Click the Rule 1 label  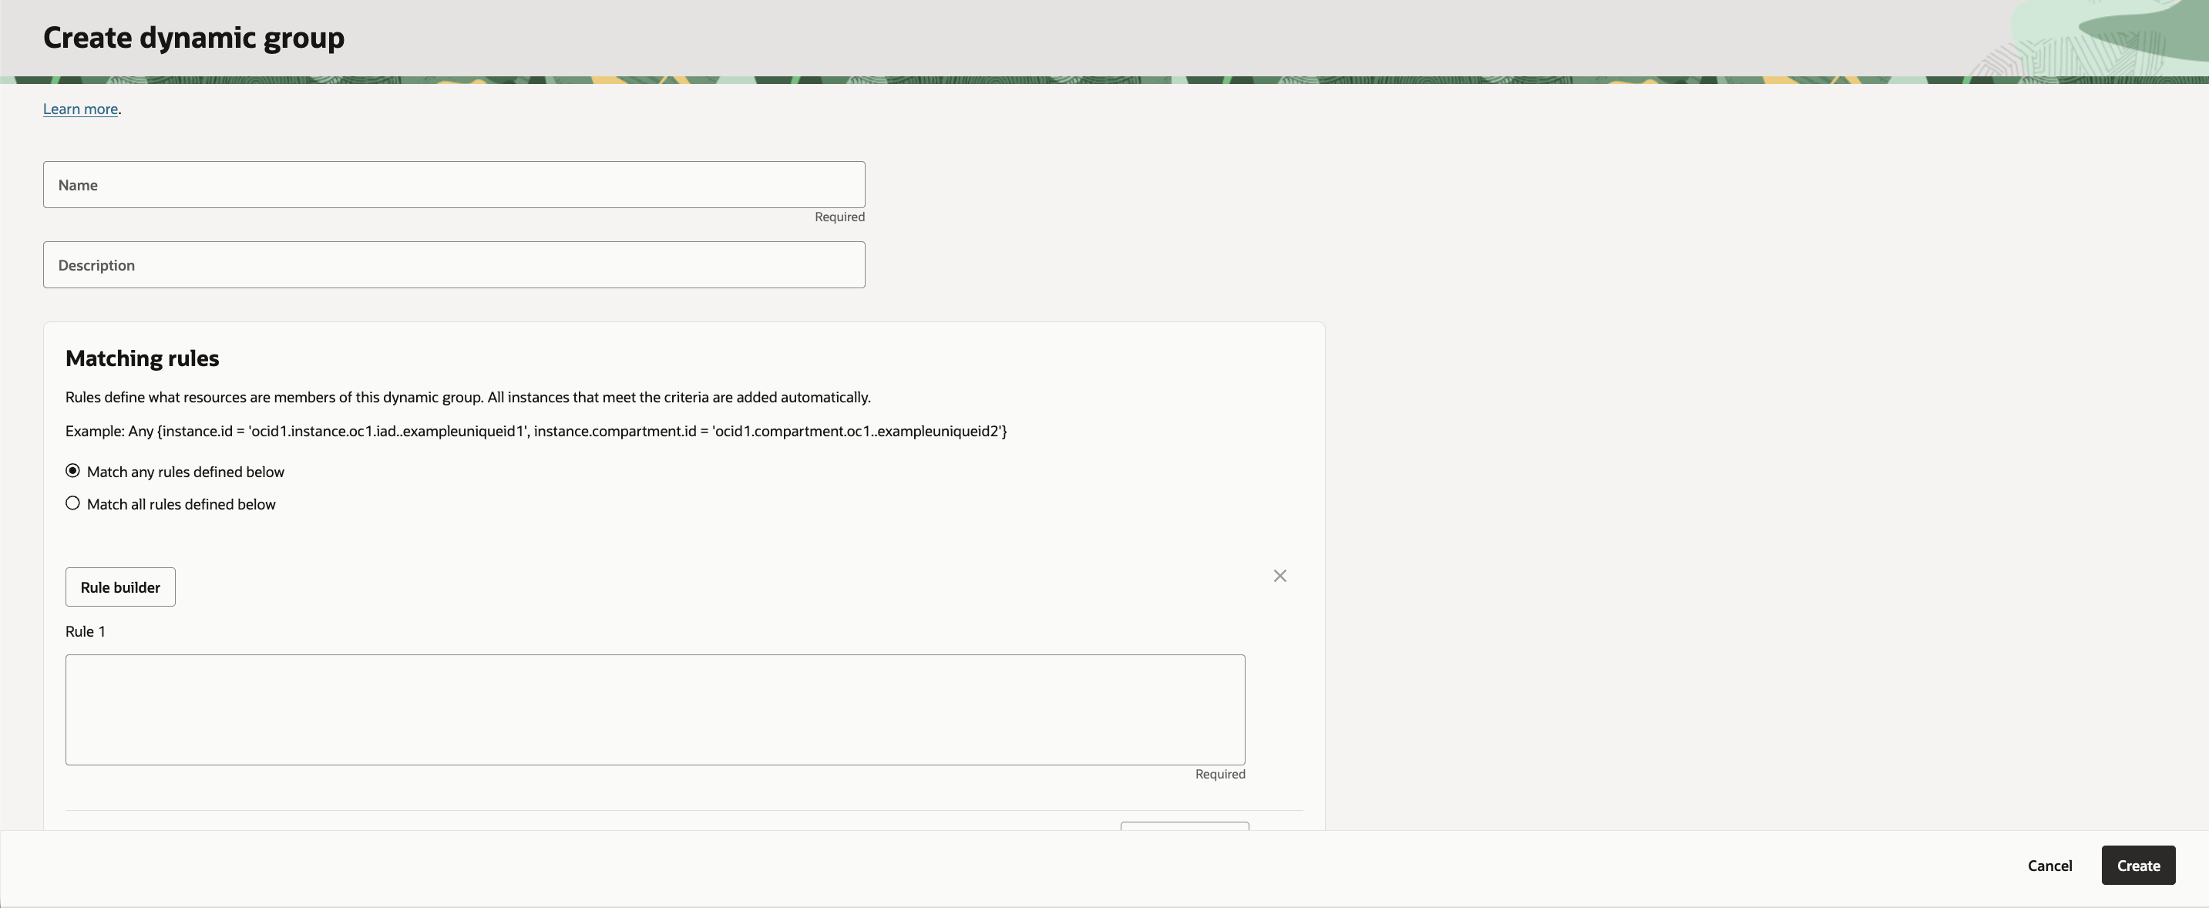(x=85, y=632)
